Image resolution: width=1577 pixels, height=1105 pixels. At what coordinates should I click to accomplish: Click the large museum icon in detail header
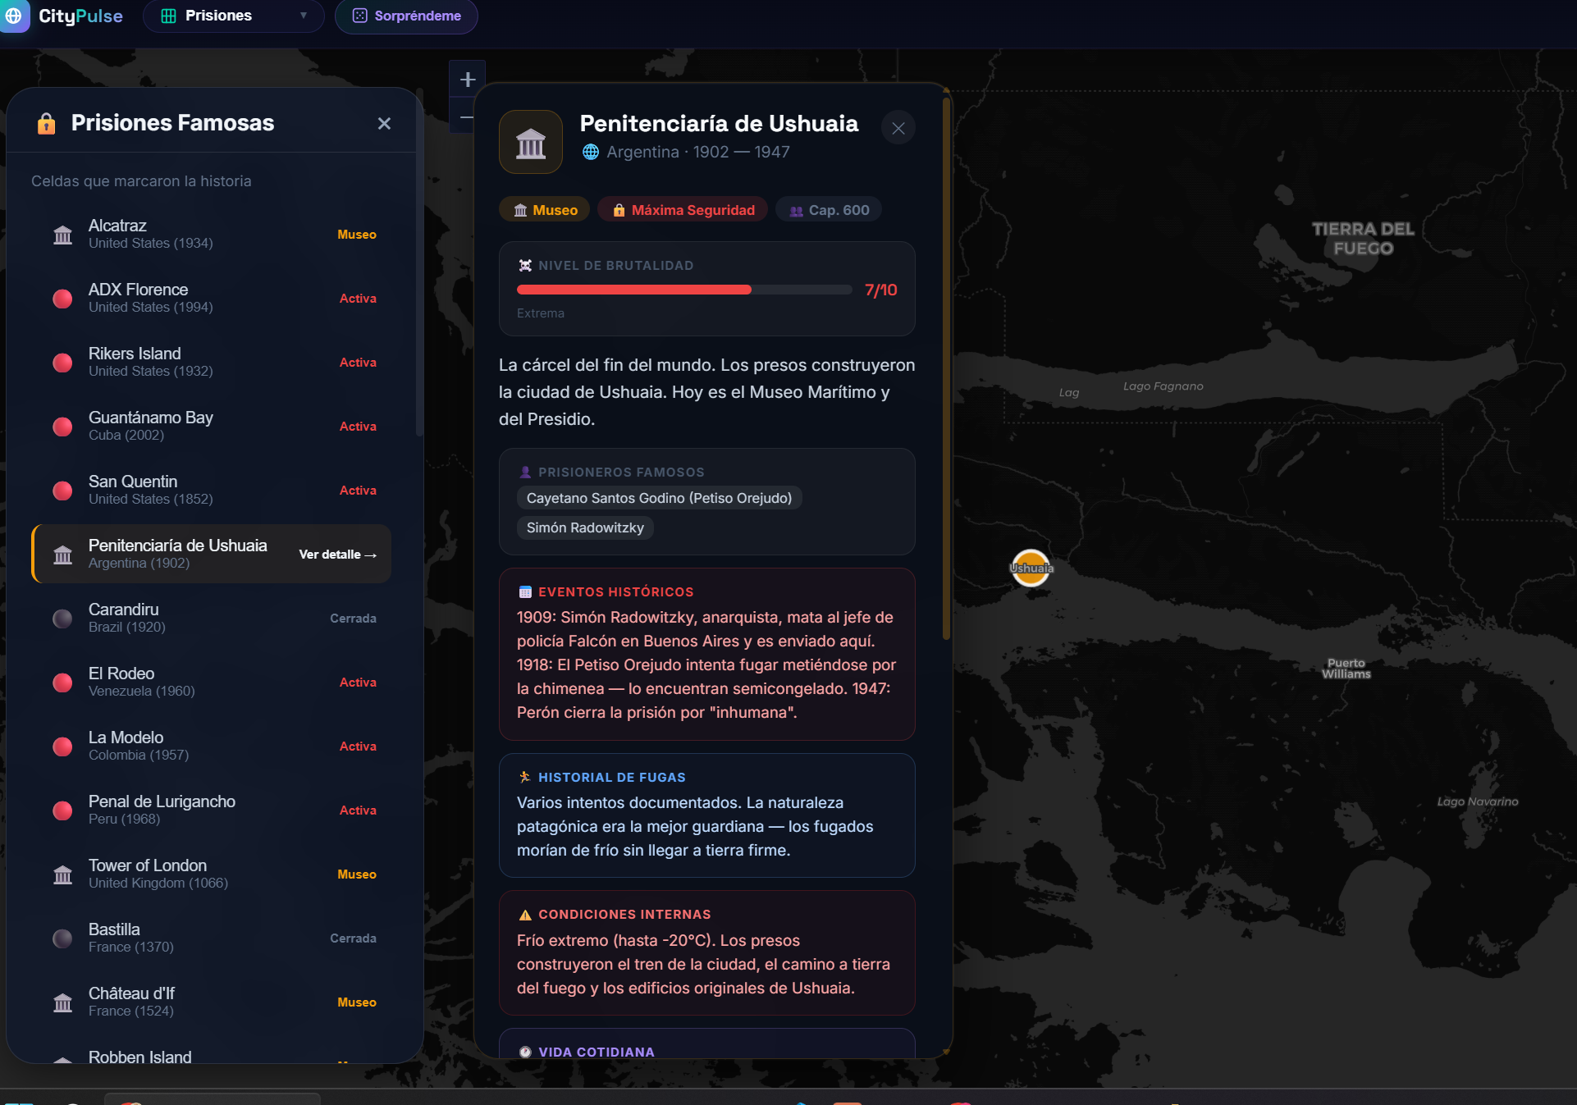click(x=531, y=142)
